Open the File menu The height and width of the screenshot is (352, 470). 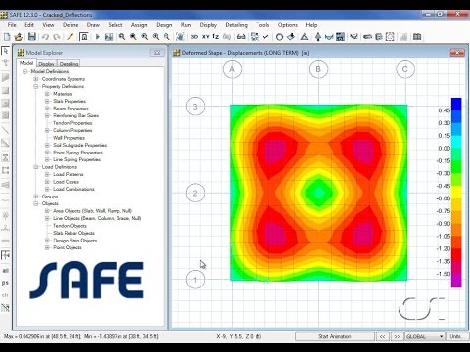pos(12,25)
